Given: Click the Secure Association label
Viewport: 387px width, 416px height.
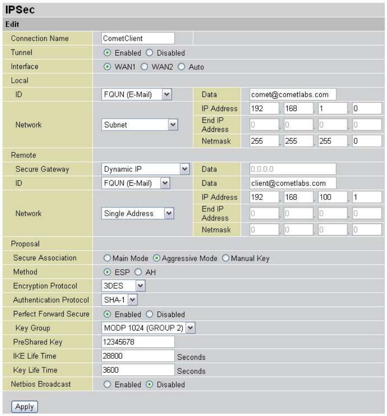Looking at the screenshot, I should pyautogui.click(x=45, y=257).
